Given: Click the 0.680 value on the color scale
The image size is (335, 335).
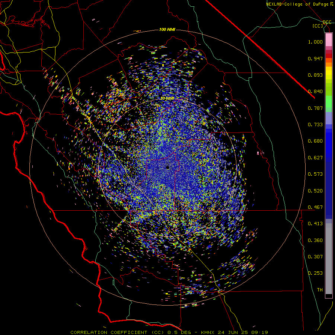Looking at the screenshot, I should (315, 141).
